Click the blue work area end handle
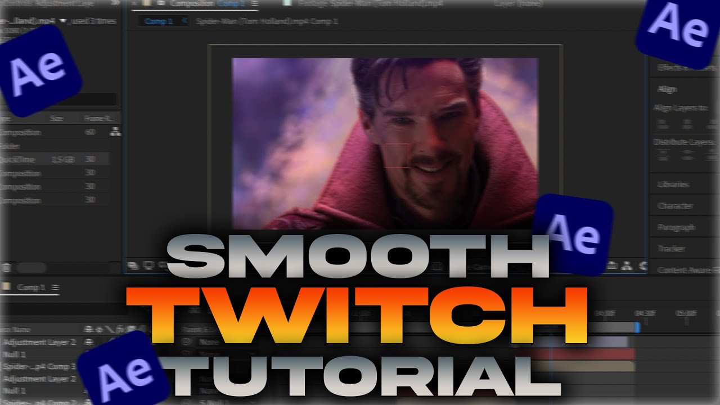This screenshot has width=720, height=405. click(x=637, y=327)
